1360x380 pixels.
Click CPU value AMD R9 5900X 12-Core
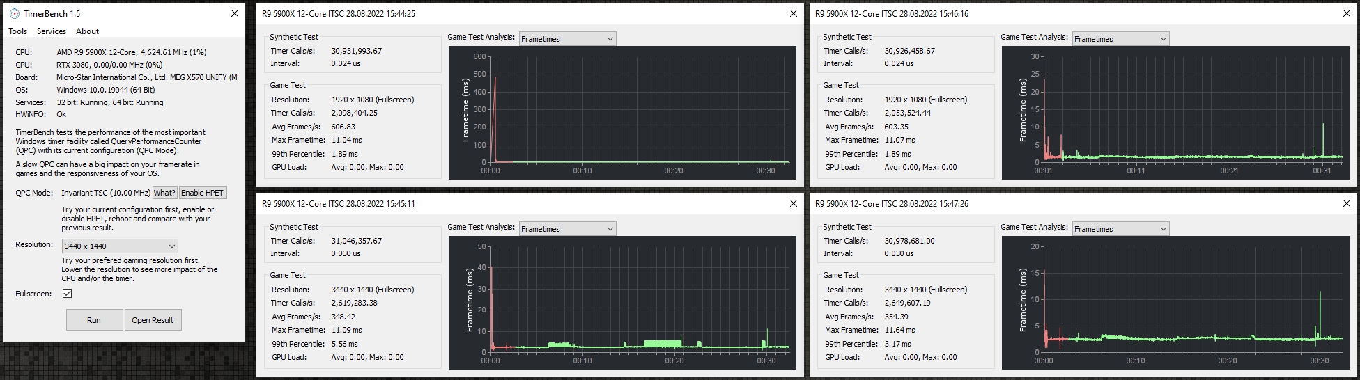(132, 52)
